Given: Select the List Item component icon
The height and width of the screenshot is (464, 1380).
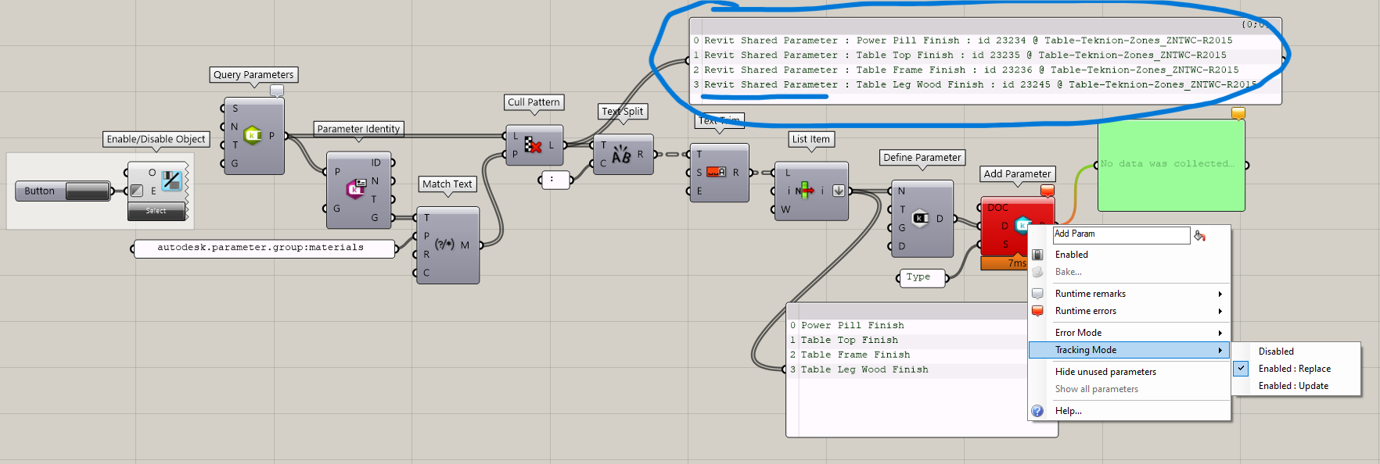Looking at the screenshot, I should 804,190.
